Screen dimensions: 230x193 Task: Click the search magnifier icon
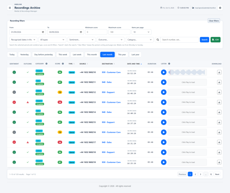coord(158,40)
